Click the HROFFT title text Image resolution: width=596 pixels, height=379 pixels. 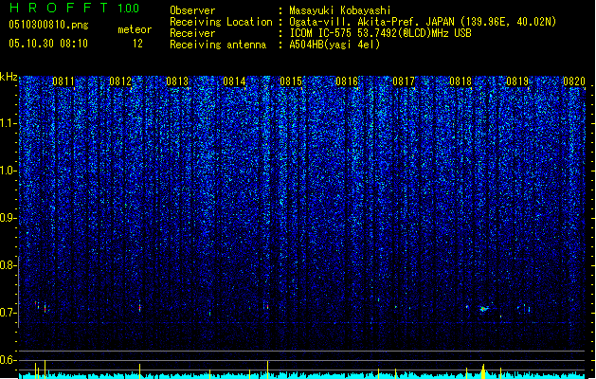59,8
